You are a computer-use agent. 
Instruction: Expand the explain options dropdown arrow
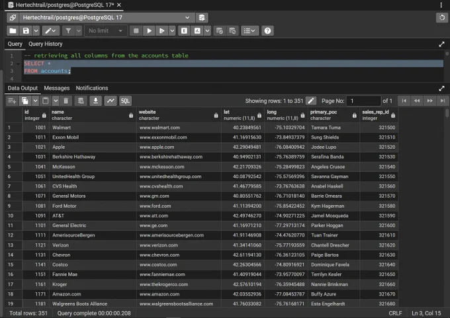(x=207, y=30)
